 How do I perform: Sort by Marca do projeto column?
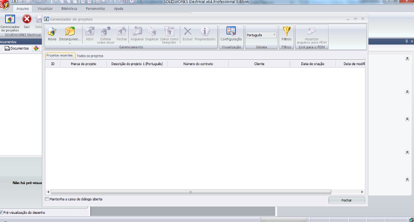(x=83, y=64)
